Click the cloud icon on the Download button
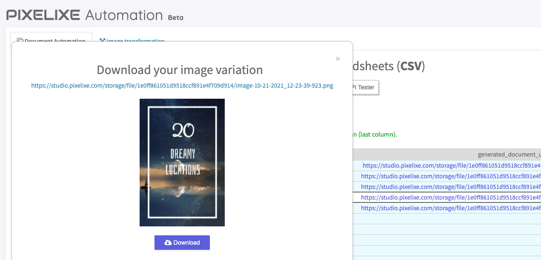The image size is (541, 260). click(x=168, y=243)
